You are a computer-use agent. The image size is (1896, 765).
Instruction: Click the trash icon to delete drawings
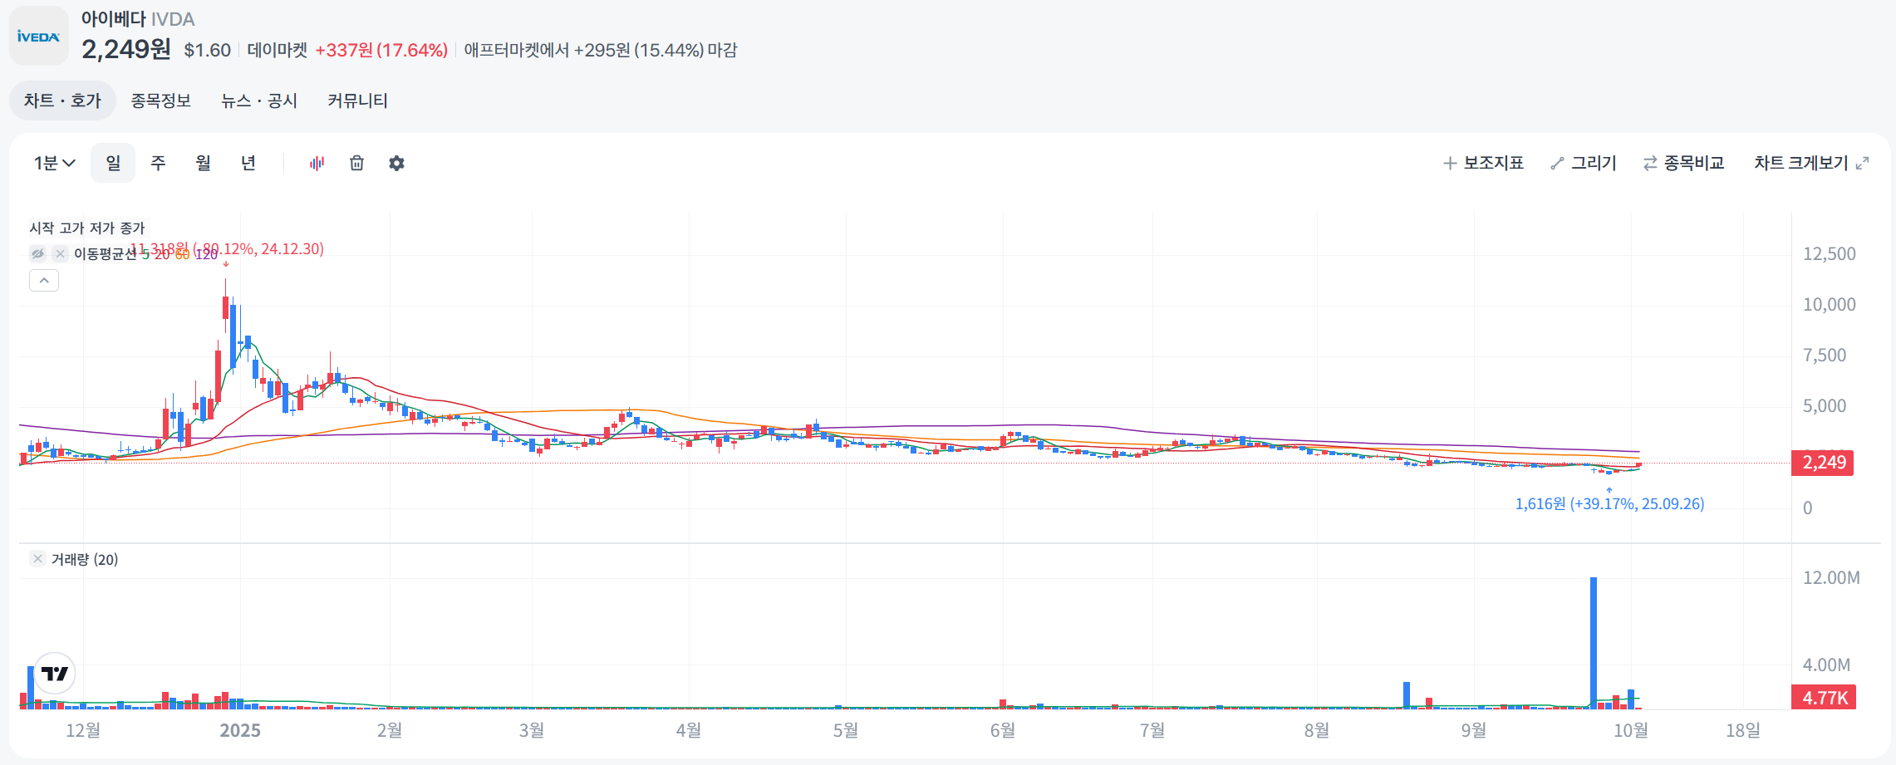pos(356,163)
